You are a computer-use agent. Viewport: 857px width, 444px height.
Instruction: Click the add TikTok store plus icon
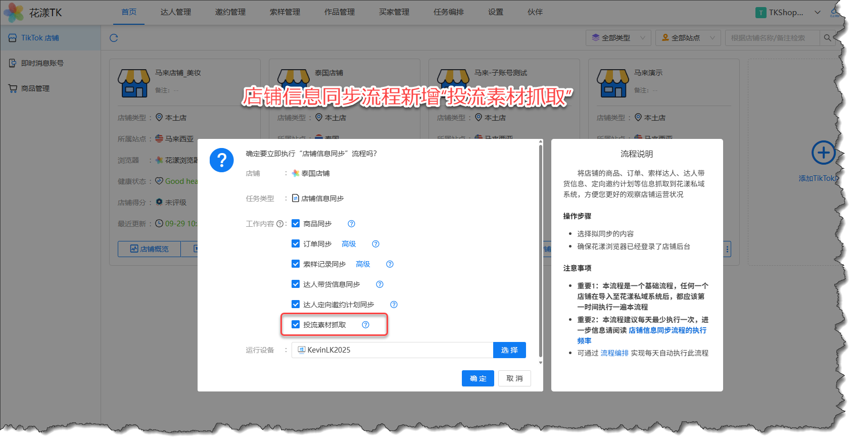click(x=823, y=153)
